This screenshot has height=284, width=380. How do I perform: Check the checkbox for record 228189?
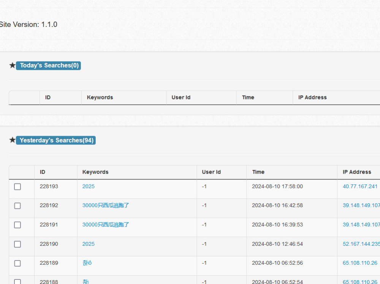point(17,263)
